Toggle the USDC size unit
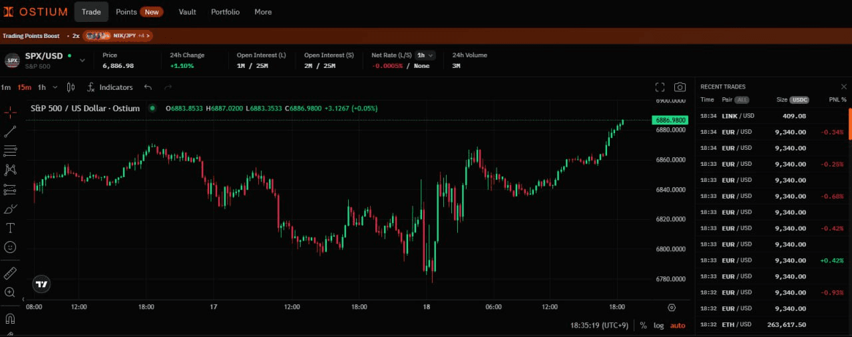The width and height of the screenshot is (852, 337). coord(799,100)
